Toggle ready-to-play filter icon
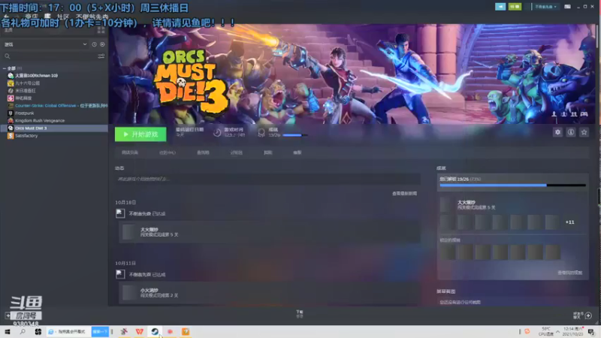Screen dimensions: 601x338 [102, 44]
